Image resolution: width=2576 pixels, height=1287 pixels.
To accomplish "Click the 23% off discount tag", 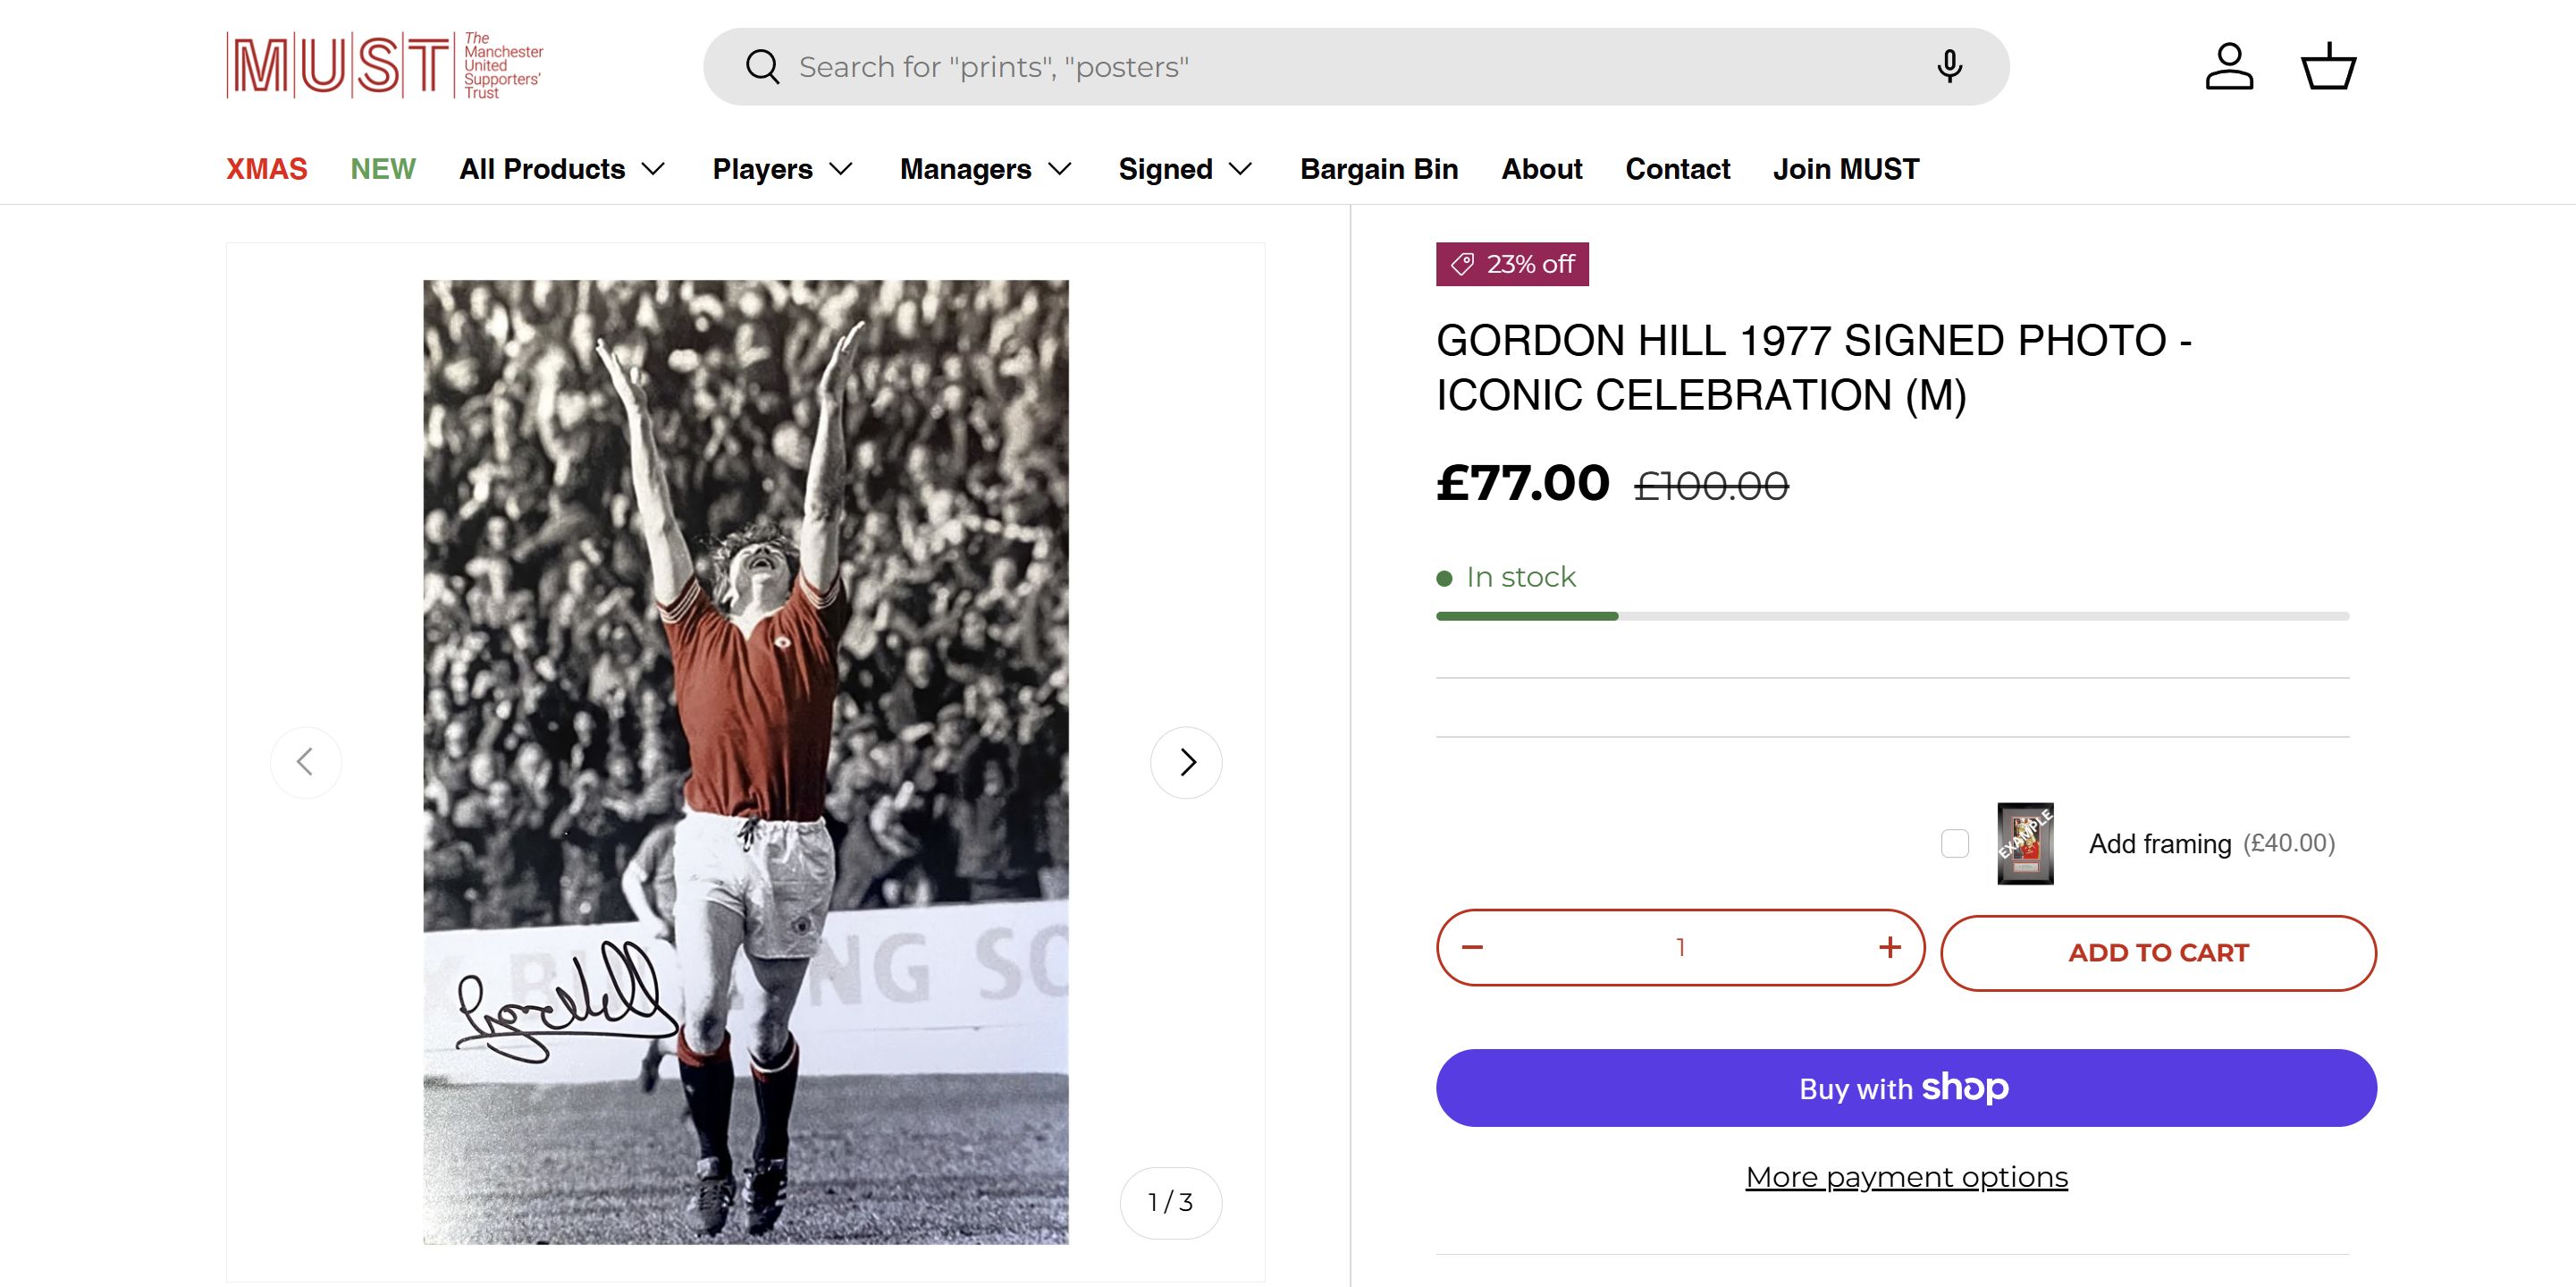I will pyautogui.click(x=1512, y=264).
